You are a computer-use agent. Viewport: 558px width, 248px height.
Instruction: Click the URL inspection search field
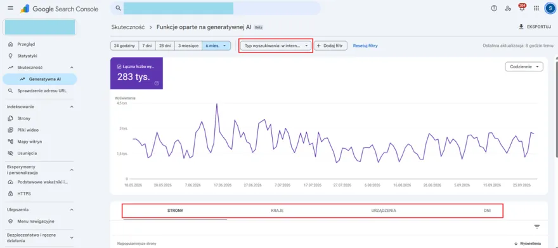pyautogui.click(x=216, y=8)
